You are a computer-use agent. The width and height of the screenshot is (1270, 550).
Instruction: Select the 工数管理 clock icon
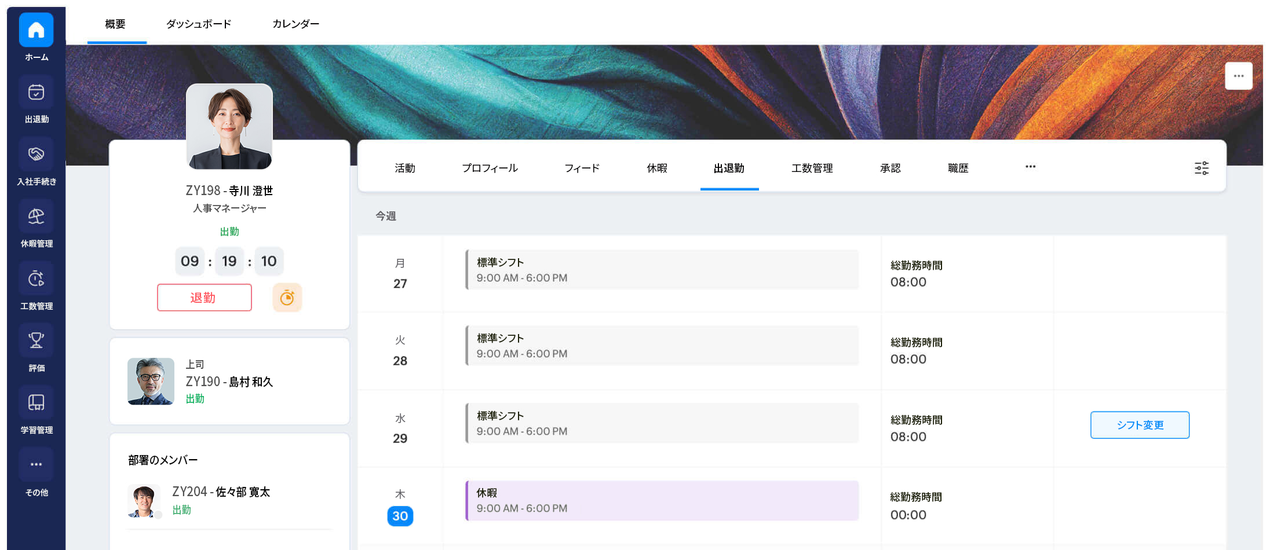point(36,278)
